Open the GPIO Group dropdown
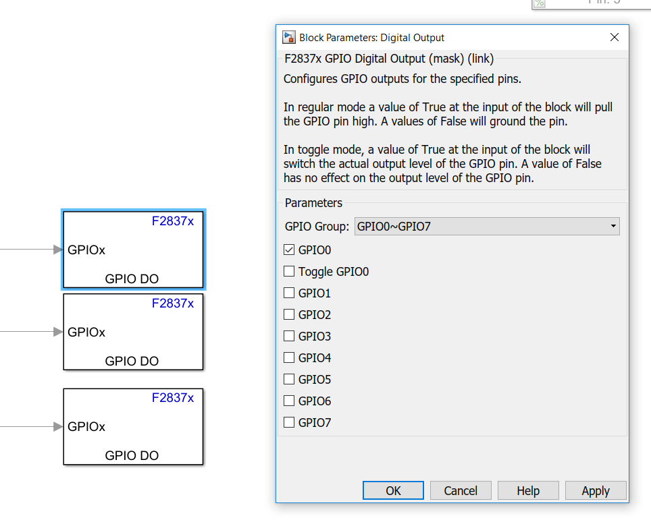The height and width of the screenshot is (520, 651). point(487,226)
